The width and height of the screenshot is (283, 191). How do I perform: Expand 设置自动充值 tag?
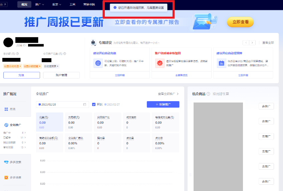tap(12, 66)
